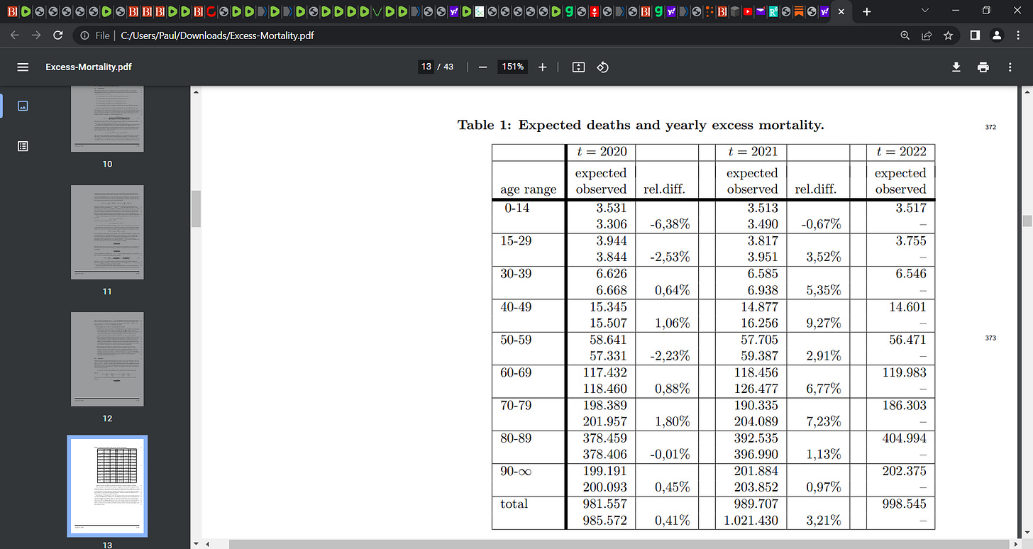The image size is (1033, 549).
Task: Open Chrome's side panel
Action: click(x=975, y=35)
